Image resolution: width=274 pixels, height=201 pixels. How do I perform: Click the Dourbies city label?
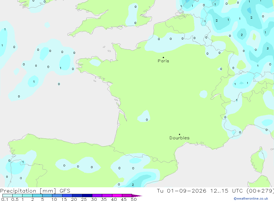pyautogui.click(x=179, y=138)
